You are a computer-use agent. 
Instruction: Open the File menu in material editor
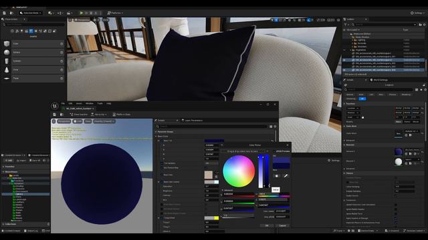[63, 103]
